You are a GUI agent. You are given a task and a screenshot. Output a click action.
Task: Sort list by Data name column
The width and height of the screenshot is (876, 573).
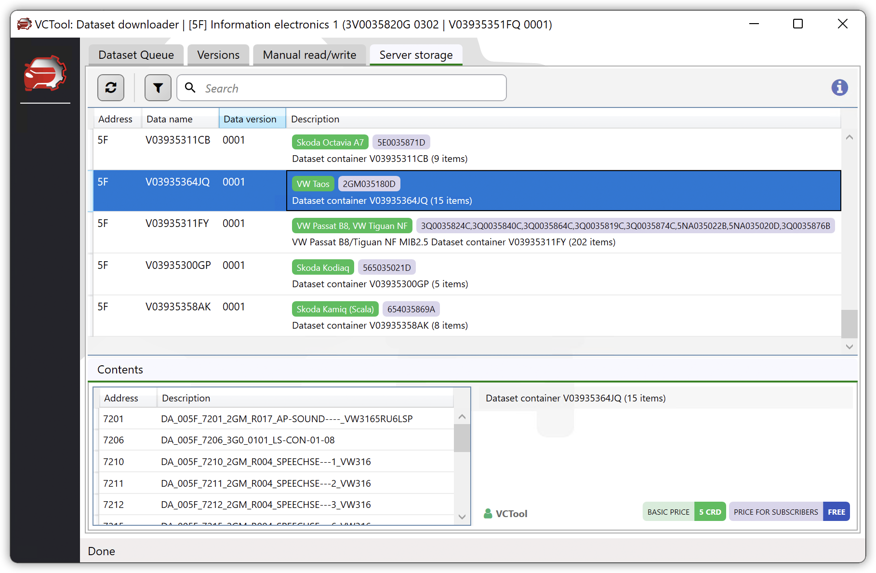click(170, 119)
